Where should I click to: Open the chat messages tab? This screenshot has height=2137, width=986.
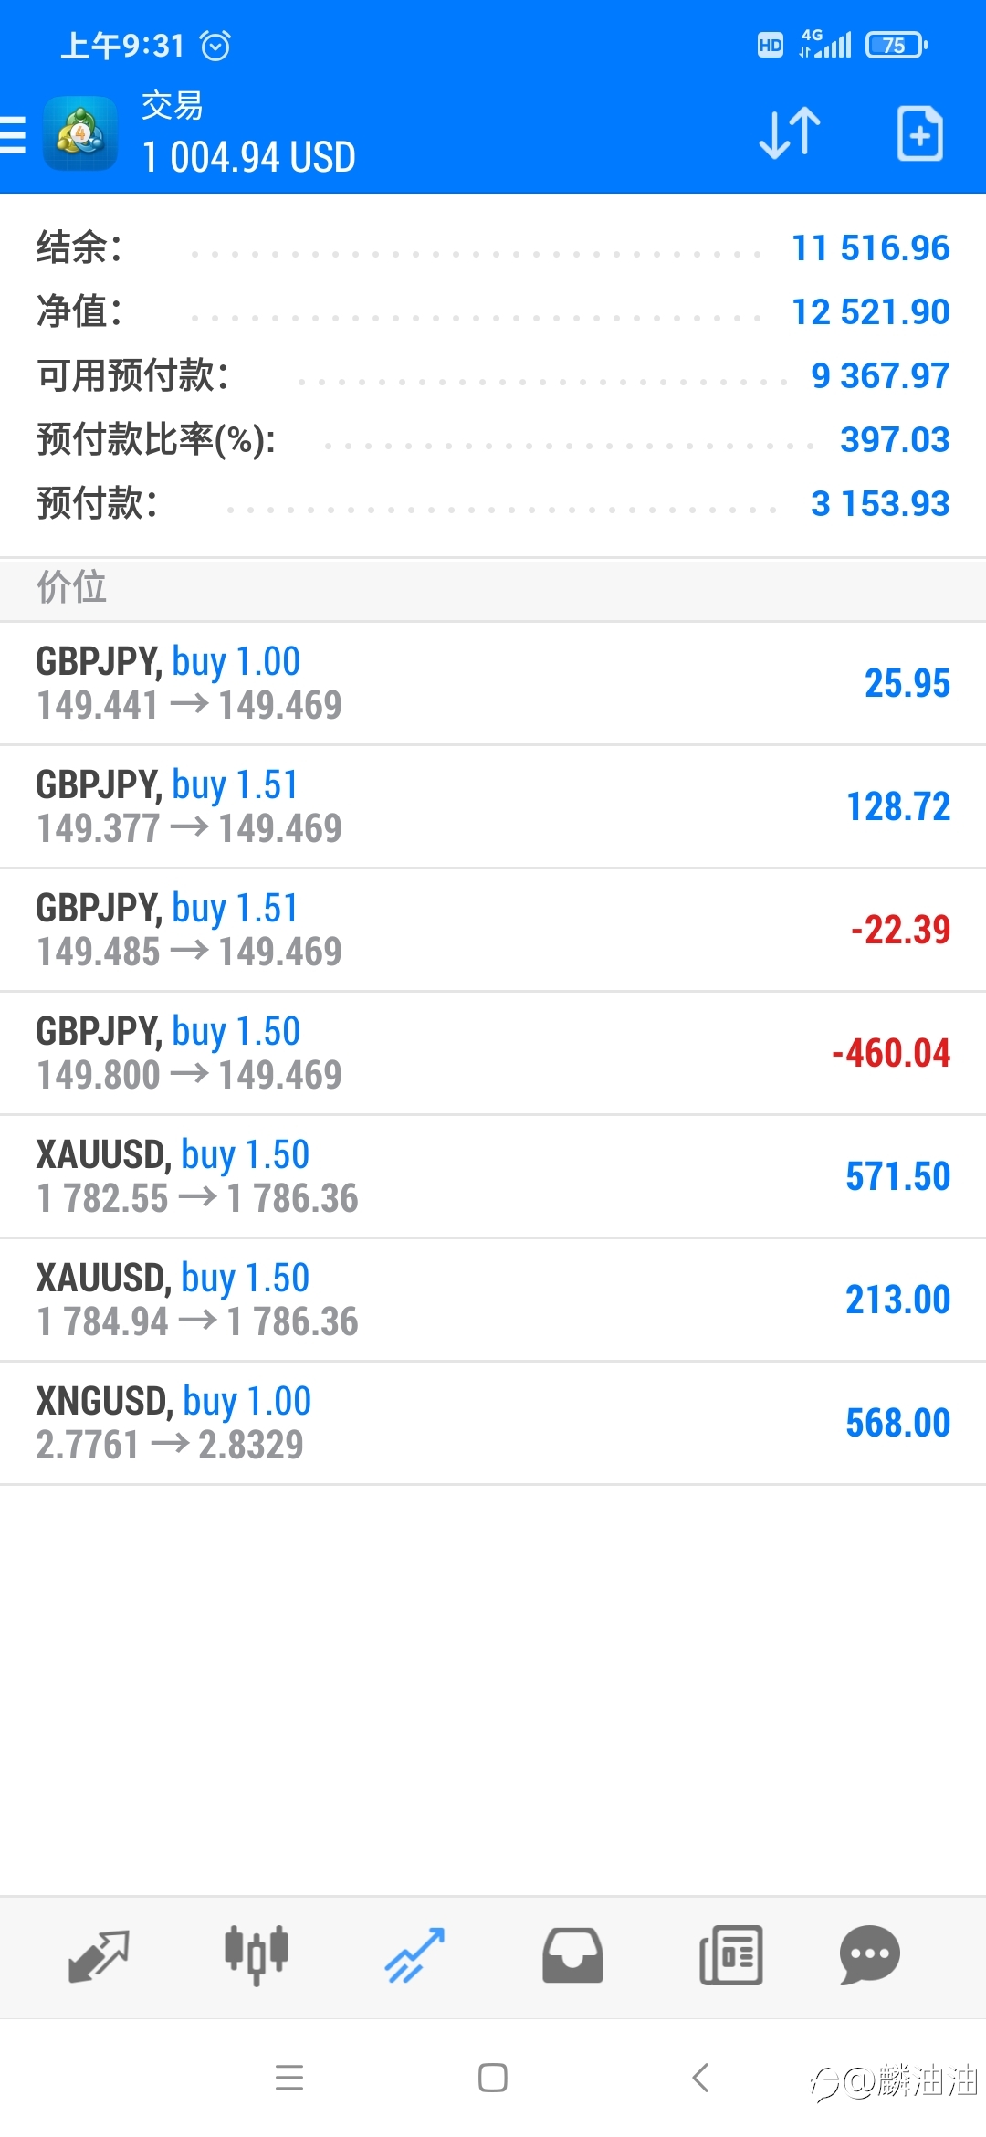click(x=869, y=1955)
